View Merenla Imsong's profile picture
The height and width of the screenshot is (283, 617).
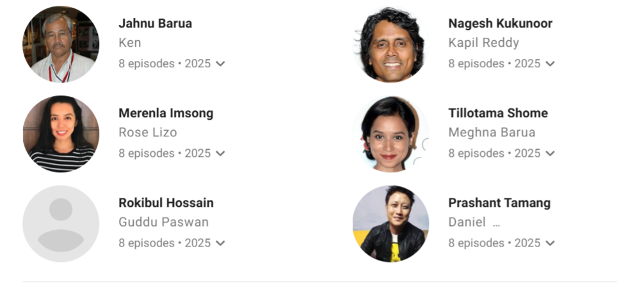(x=61, y=134)
